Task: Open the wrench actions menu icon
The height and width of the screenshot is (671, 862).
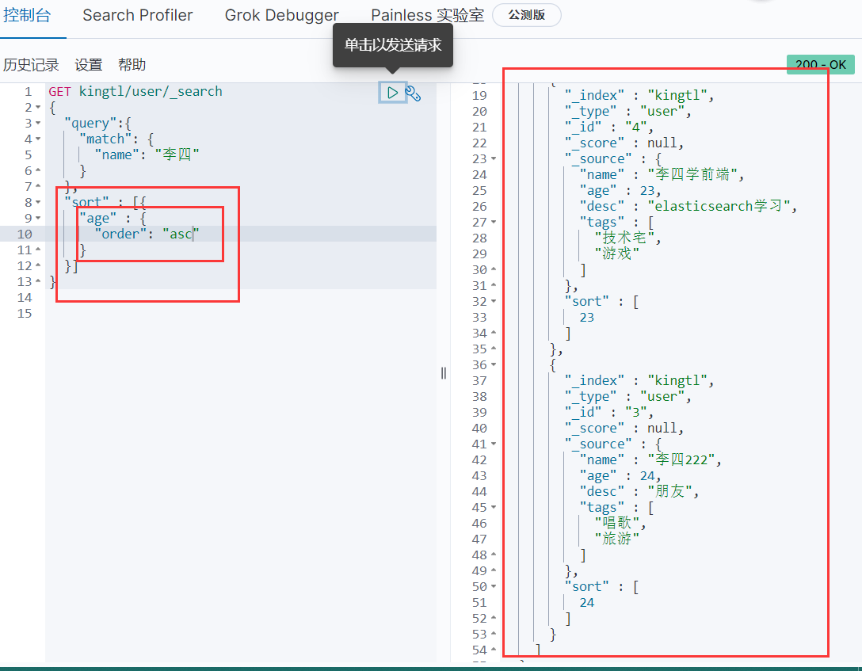Action: click(x=413, y=93)
